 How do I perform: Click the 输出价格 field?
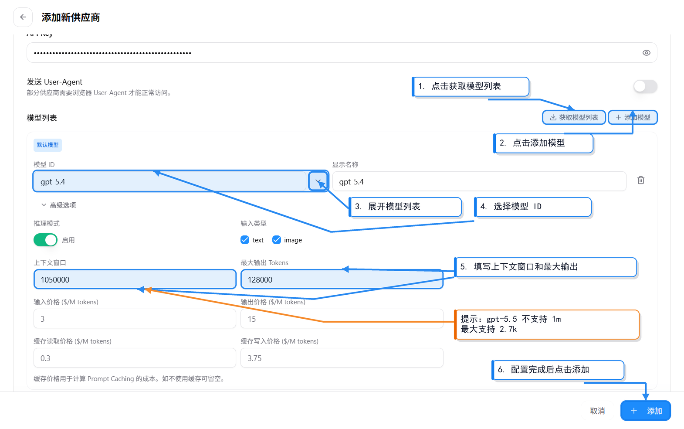(342, 319)
